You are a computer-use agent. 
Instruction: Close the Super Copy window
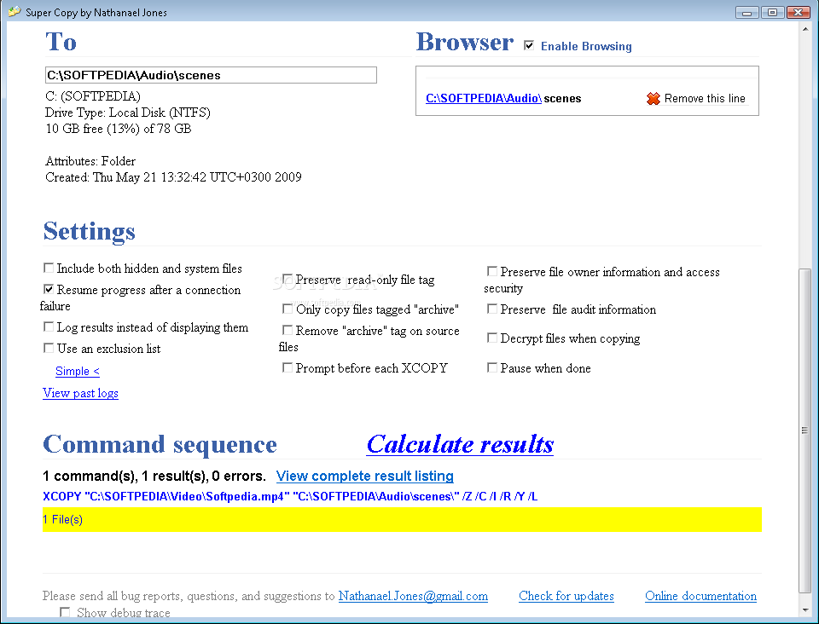799,12
